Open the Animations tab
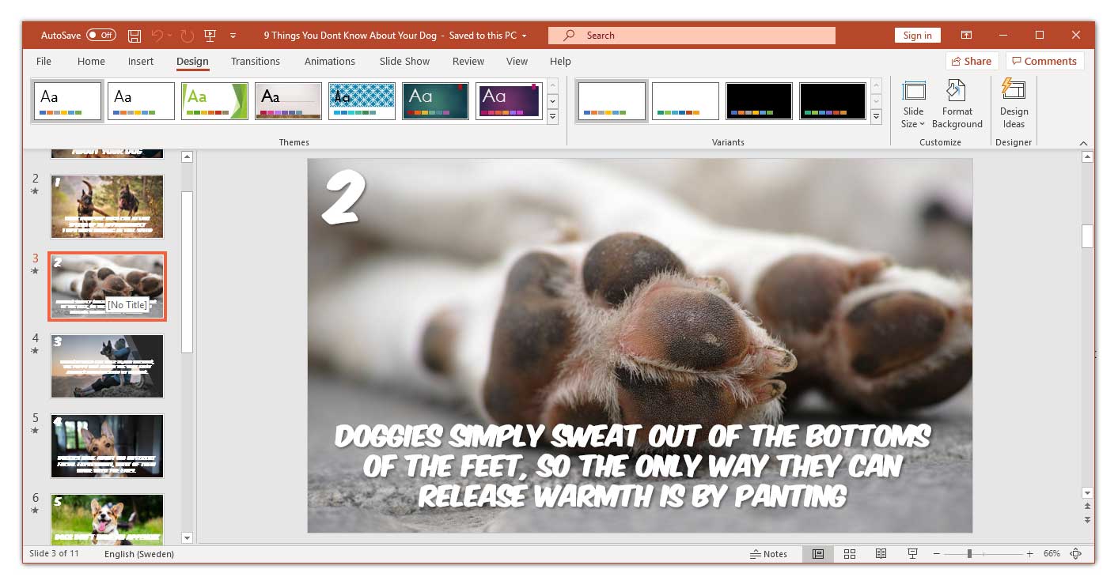The width and height of the screenshot is (1118, 588). pyautogui.click(x=329, y=61)
